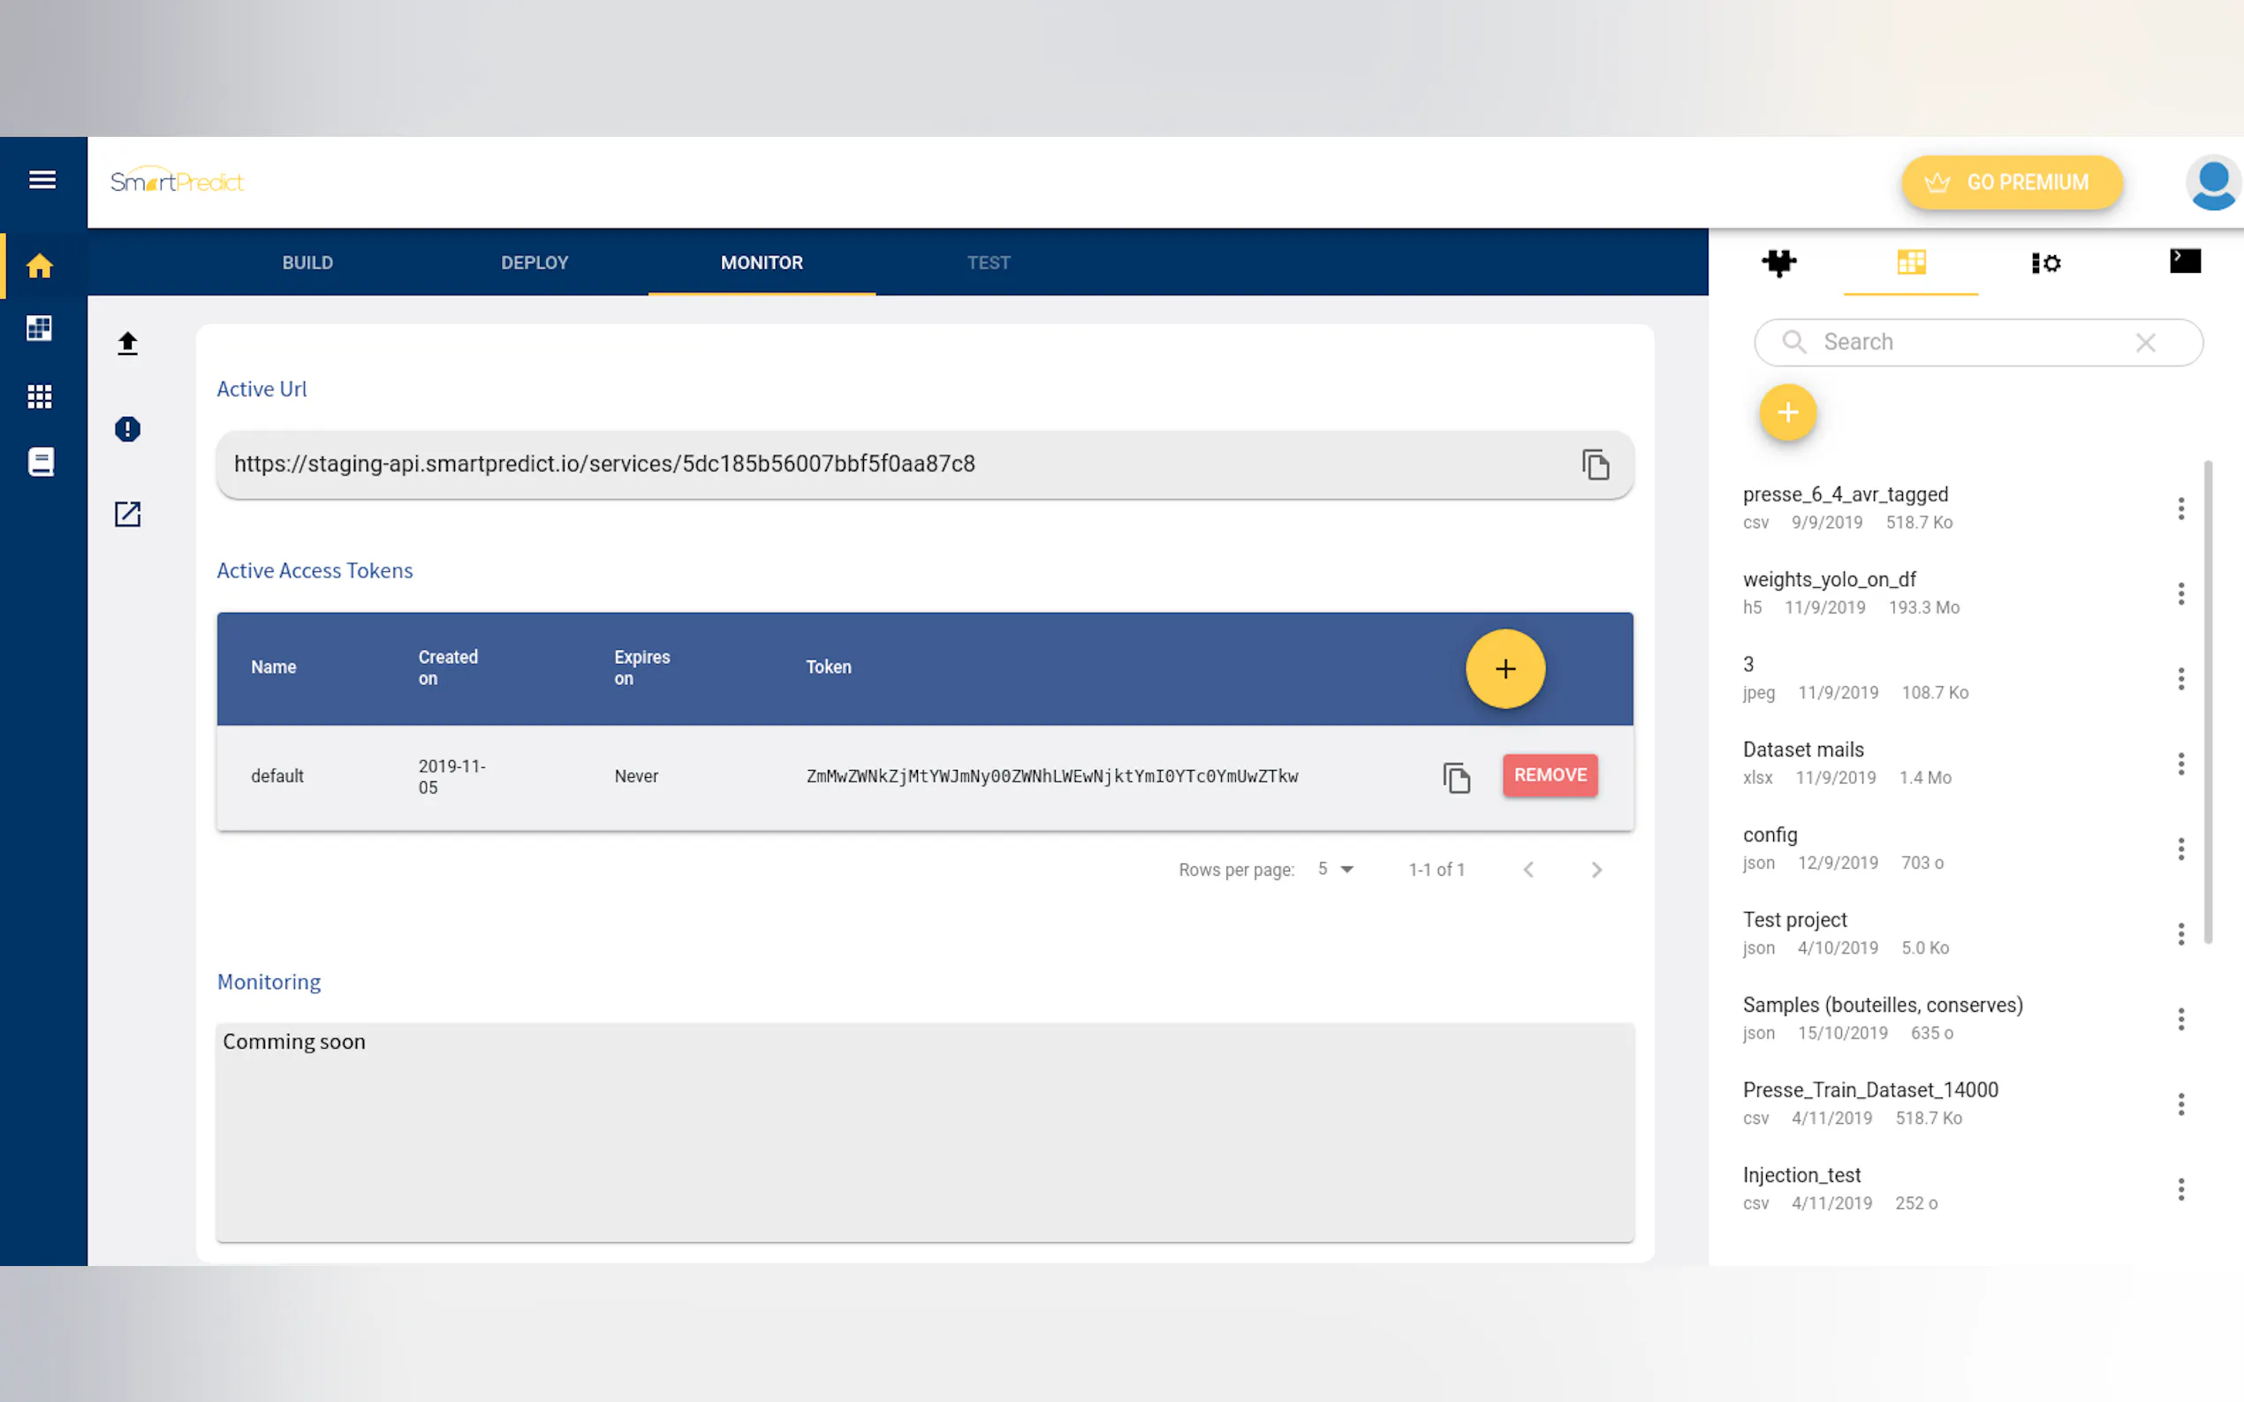
Task: Open the hamburger menu
Action: click(42, 180)
